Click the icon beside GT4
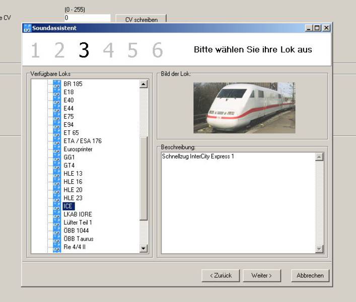 click(x=57, y=166)
